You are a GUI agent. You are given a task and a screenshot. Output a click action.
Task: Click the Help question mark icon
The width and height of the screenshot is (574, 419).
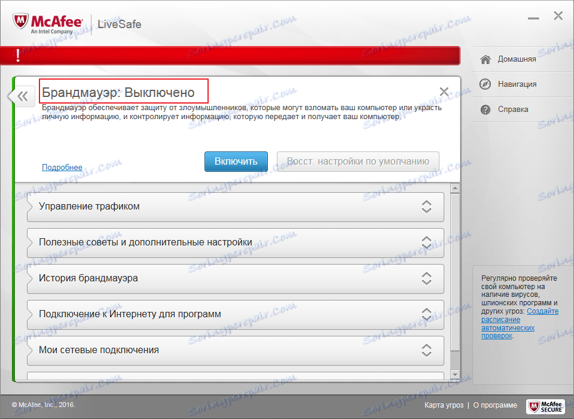click(x=486, y=110)
